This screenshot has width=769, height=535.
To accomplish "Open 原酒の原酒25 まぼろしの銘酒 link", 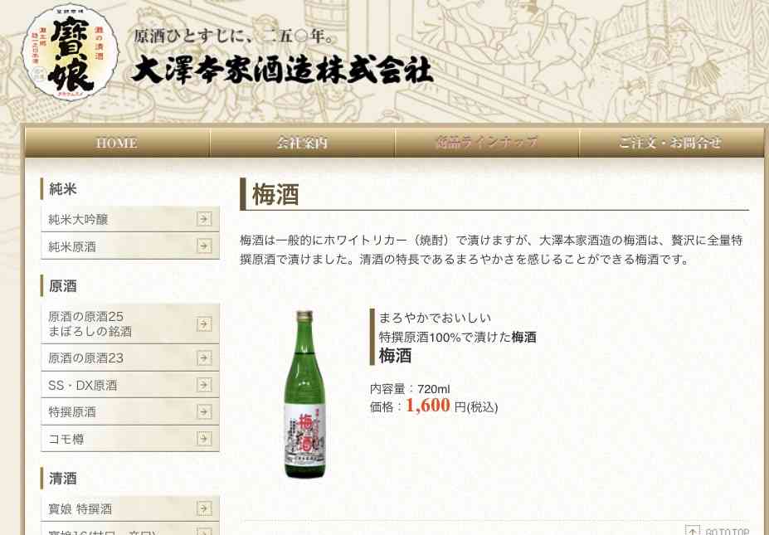I will pos(130,323).
